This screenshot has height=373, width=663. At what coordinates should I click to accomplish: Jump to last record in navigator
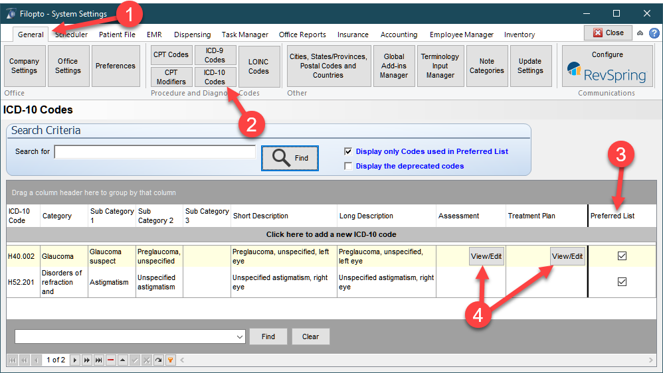[x=99, y=360]
